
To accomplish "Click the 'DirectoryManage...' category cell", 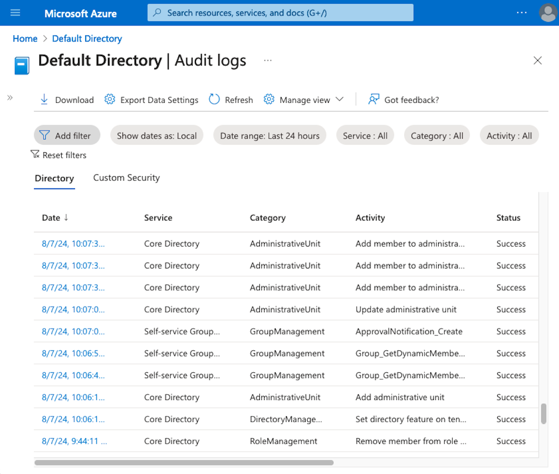I will pyautogui.click(x=286, y=420).
